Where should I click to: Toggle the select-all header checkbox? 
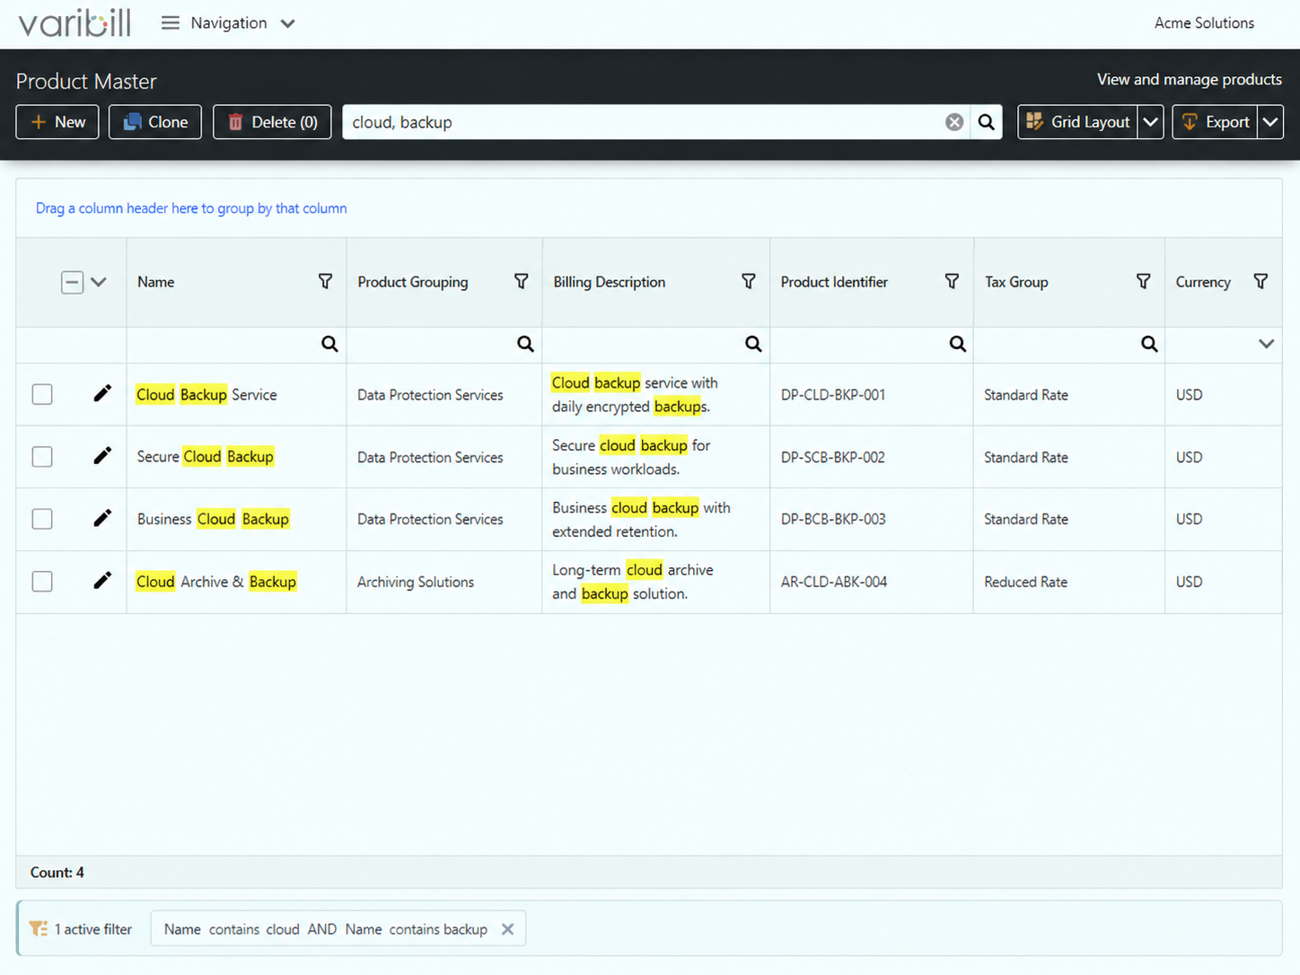(72, 282)
